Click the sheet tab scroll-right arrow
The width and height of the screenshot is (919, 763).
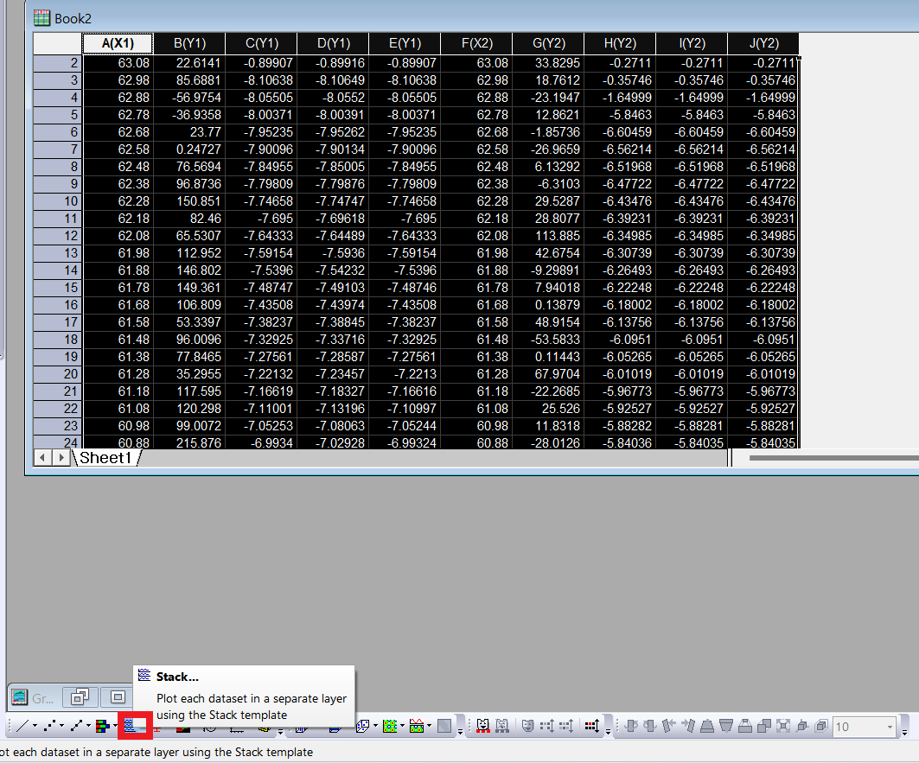61,458
